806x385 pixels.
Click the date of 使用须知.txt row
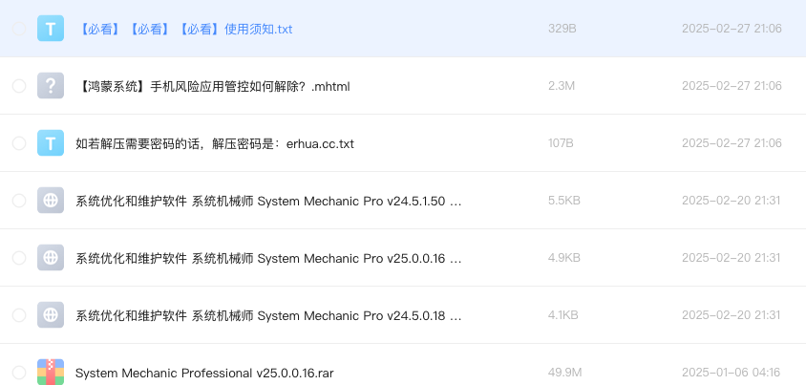pyautogui.click(x=732, y=29)
